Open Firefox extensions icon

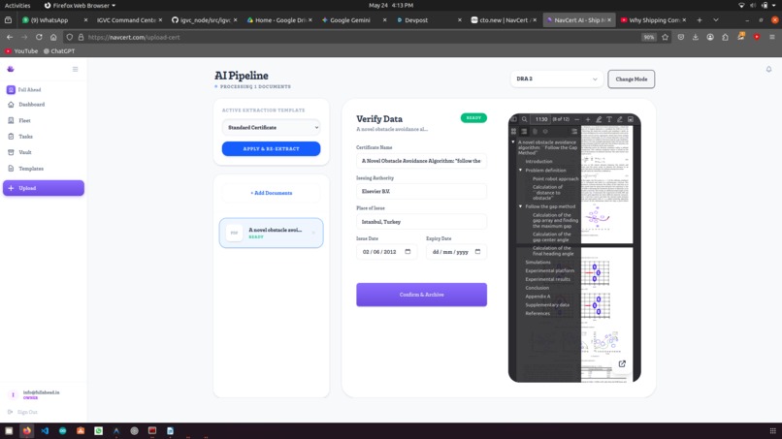[725, 37]
